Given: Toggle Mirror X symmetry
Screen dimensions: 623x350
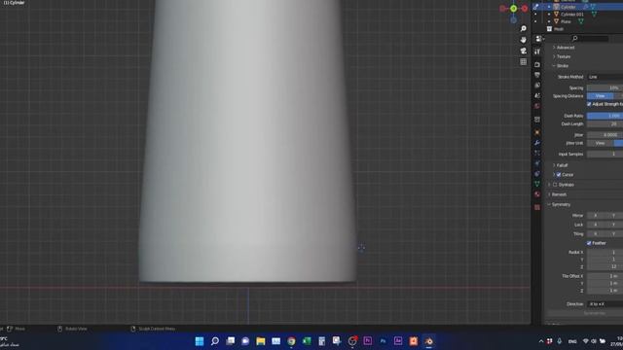Looking at the screenshot, I should pyautogui.click(x=595, y=216).
